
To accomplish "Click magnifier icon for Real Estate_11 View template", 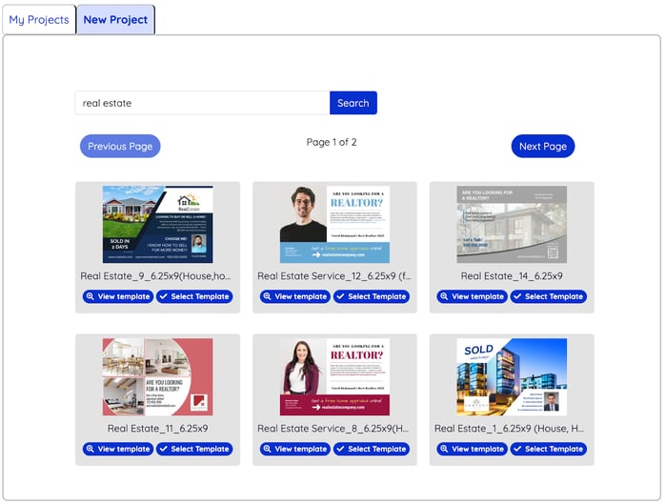I will click(x=91, y=449).
